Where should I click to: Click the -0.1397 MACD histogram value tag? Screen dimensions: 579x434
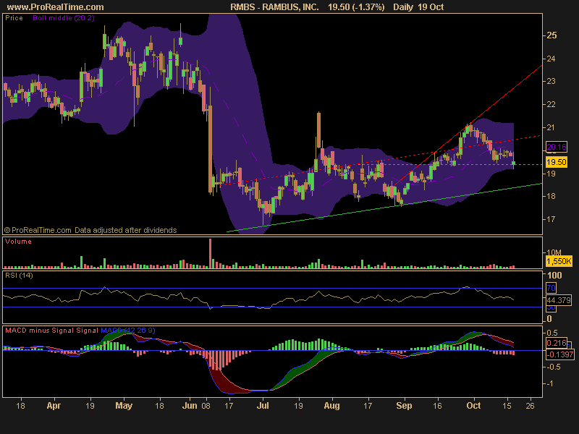[x=560, y=354]
